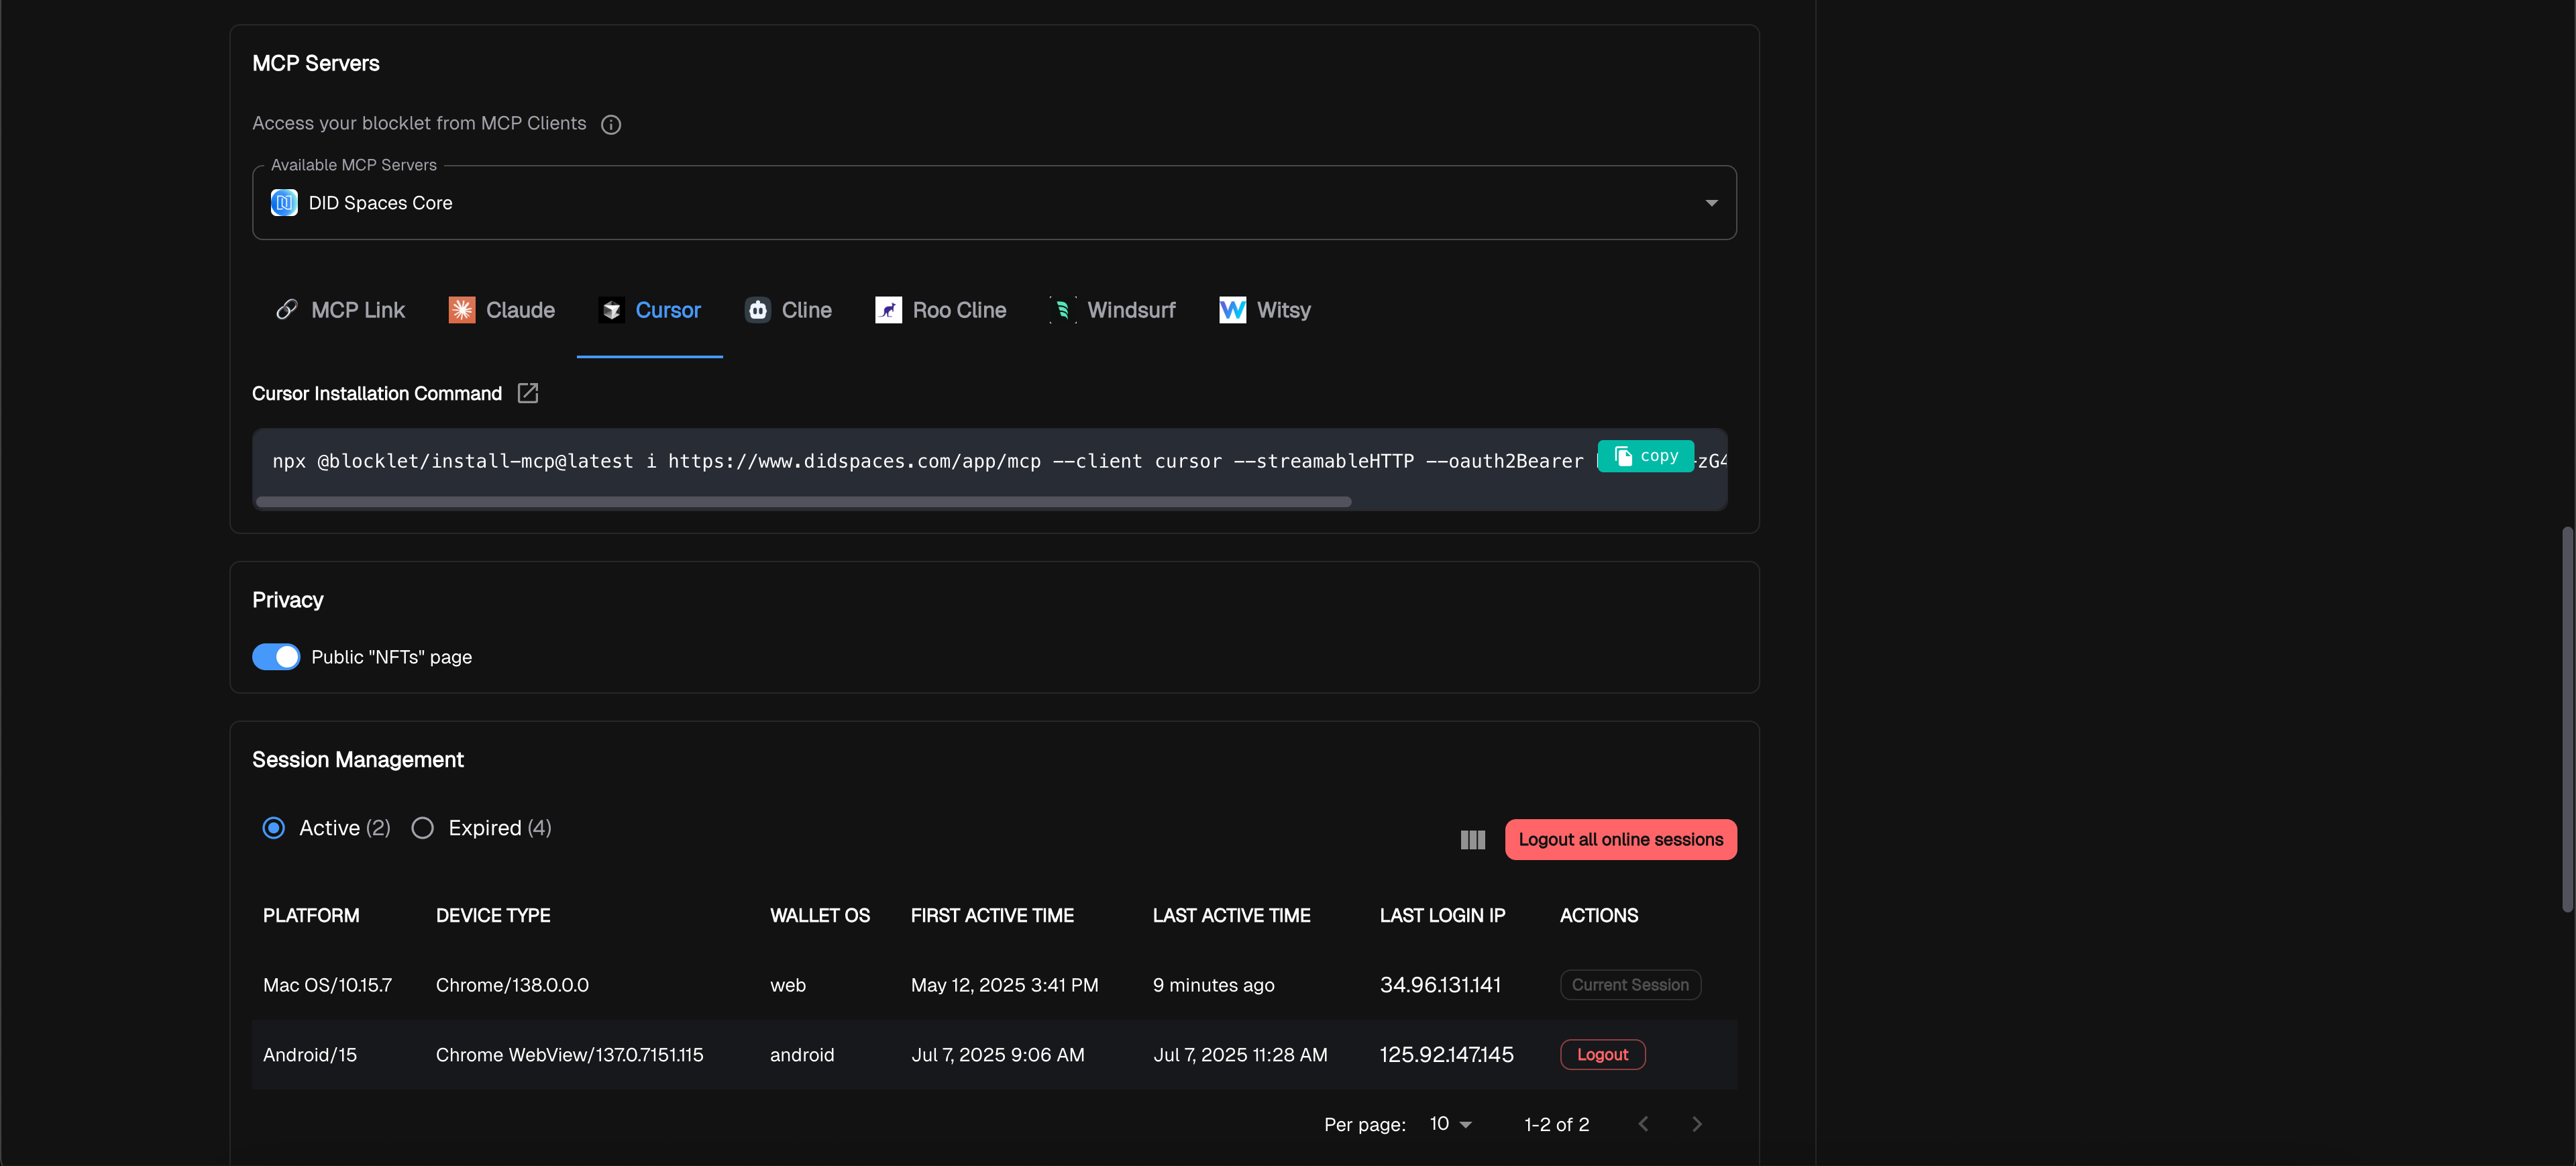Viewport: 2576px width, 1166px height.
Task: Log out the Android session
Action: click(1602, 1055)
